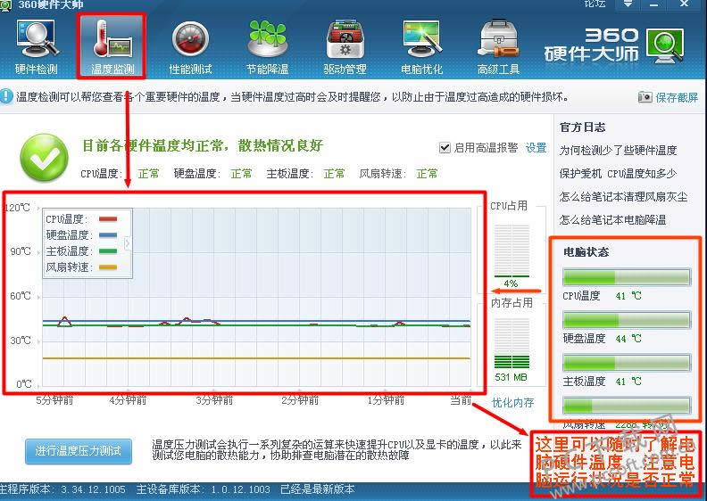Click 主设备库版本 1.0.12.1003 in status bar

pyautogui.click(x=203, y=489)
